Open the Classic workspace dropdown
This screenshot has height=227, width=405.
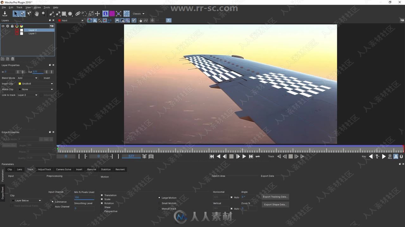[x=139, y=14]
